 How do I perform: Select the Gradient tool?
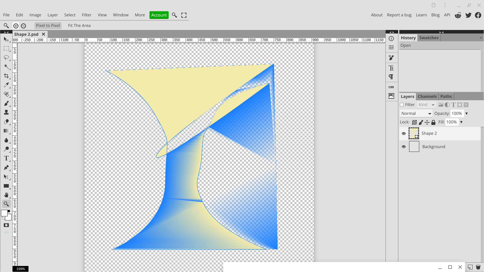click(x=6, y=131)
